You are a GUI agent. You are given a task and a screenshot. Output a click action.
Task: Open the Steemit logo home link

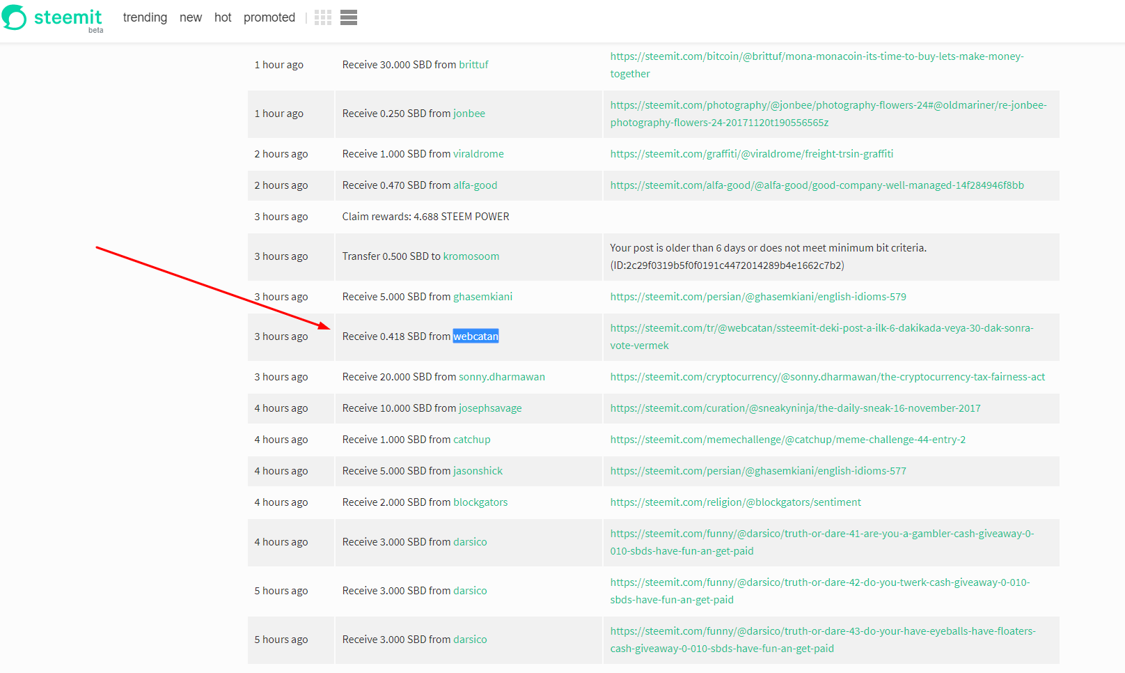[x=52, y=18]
